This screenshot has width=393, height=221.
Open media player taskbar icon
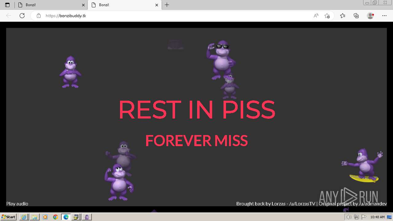point(45,217)
